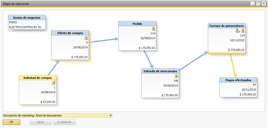Screen dimensions: 268x128
Task: Open the document tree dropdown
Action: [110, 115]
